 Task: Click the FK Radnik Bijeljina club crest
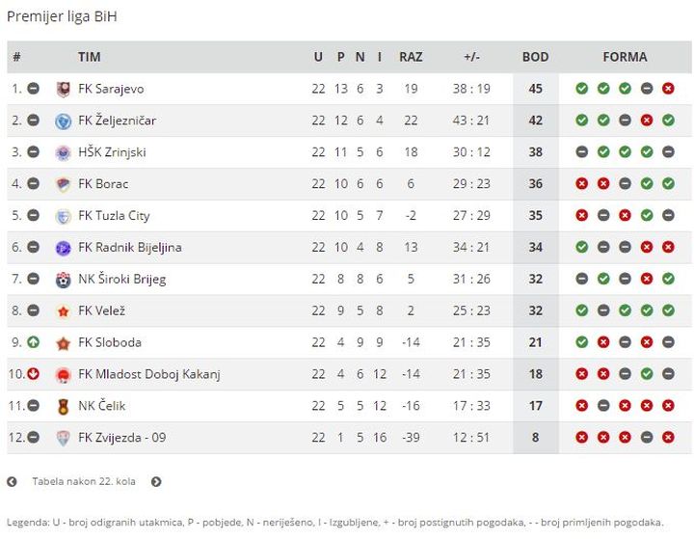point(64,248)
